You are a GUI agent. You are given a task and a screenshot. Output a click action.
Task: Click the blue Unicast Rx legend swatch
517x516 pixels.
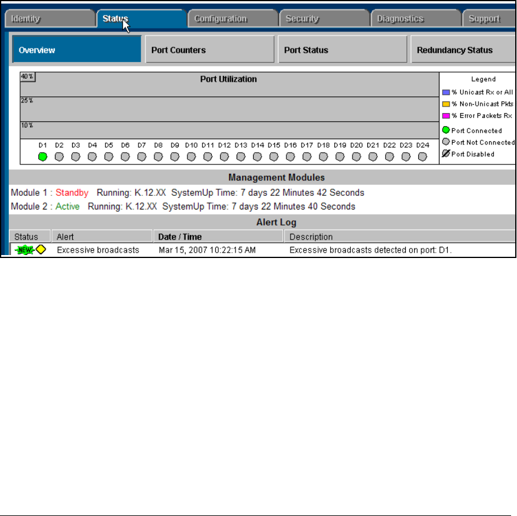coord(446,92)
